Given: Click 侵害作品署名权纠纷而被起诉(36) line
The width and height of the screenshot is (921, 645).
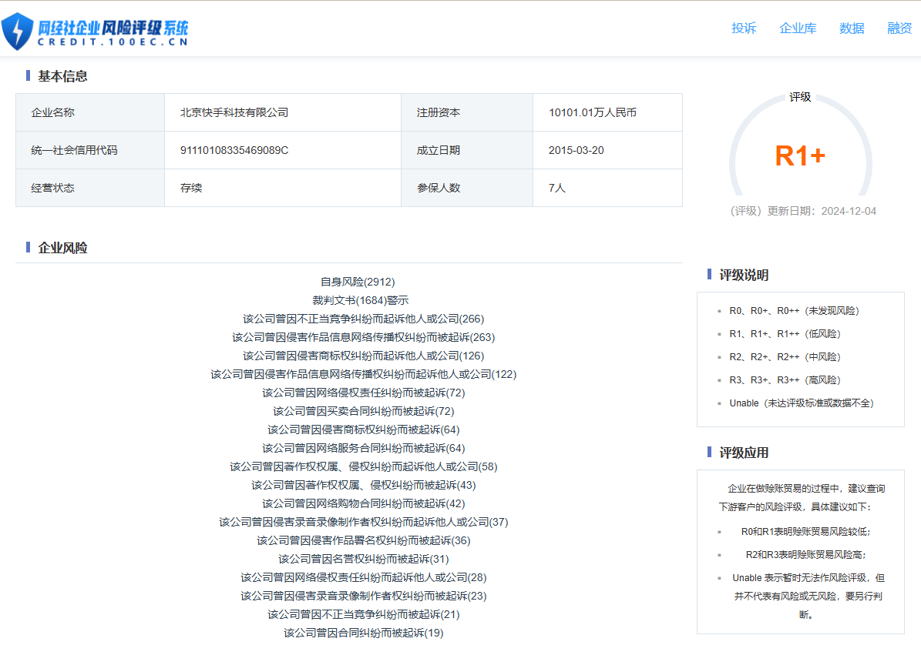Looking at the screenshot, I should (x=364, y=540).
